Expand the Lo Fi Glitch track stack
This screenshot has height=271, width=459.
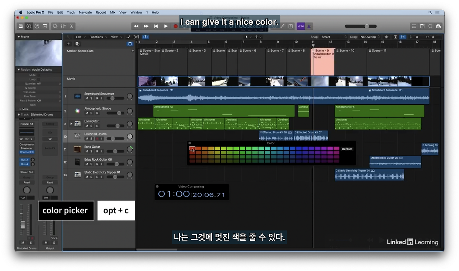(x=71, y=124)
